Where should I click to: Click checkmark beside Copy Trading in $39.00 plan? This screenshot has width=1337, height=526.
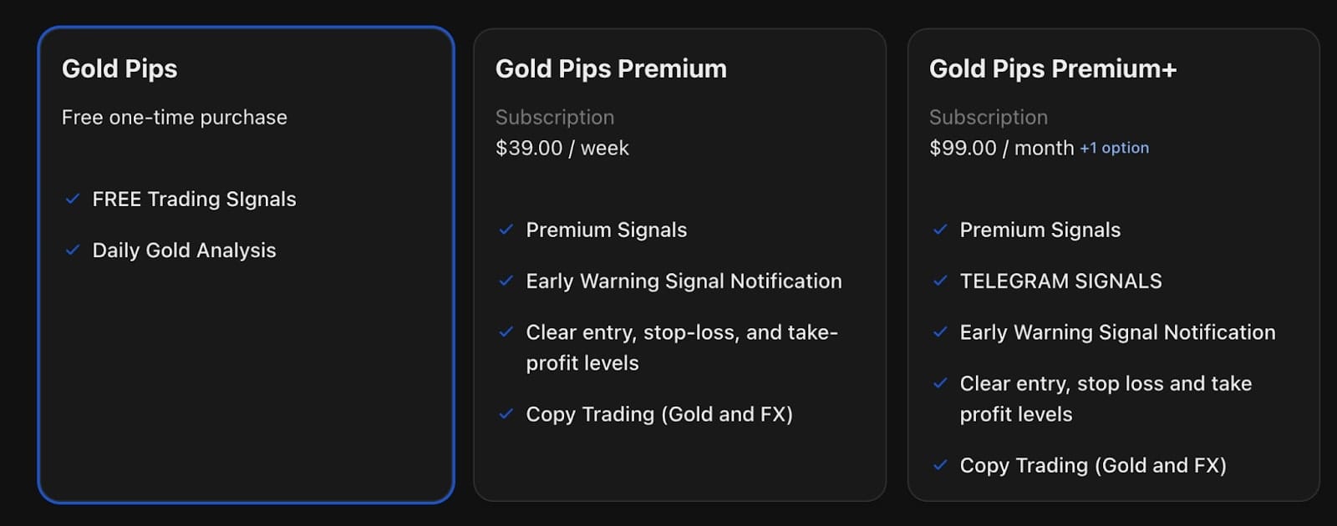[506, 414]
